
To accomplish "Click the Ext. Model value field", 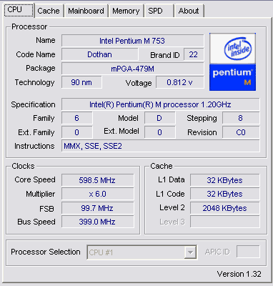I will [159, 132].
